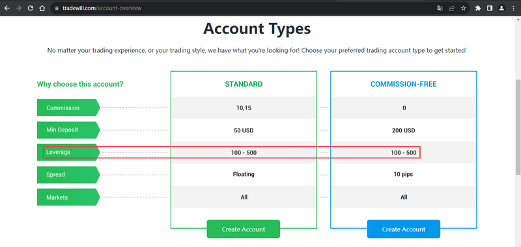Click the 10 pips spread value

pos(404,174)
